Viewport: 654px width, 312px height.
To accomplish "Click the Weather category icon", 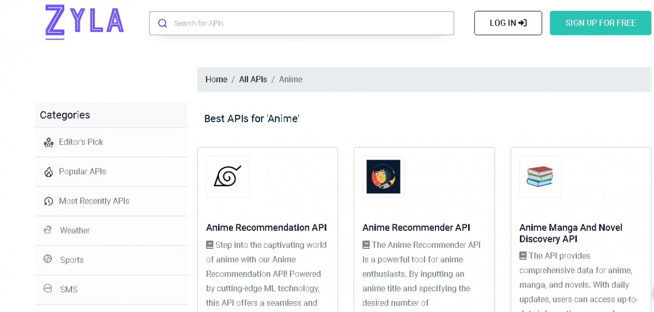I will 48,230.
